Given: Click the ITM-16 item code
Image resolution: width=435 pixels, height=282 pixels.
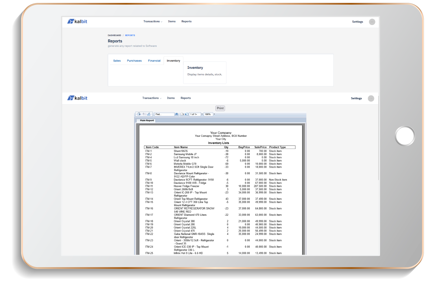Looking at the screenshot, I should 149,209.
